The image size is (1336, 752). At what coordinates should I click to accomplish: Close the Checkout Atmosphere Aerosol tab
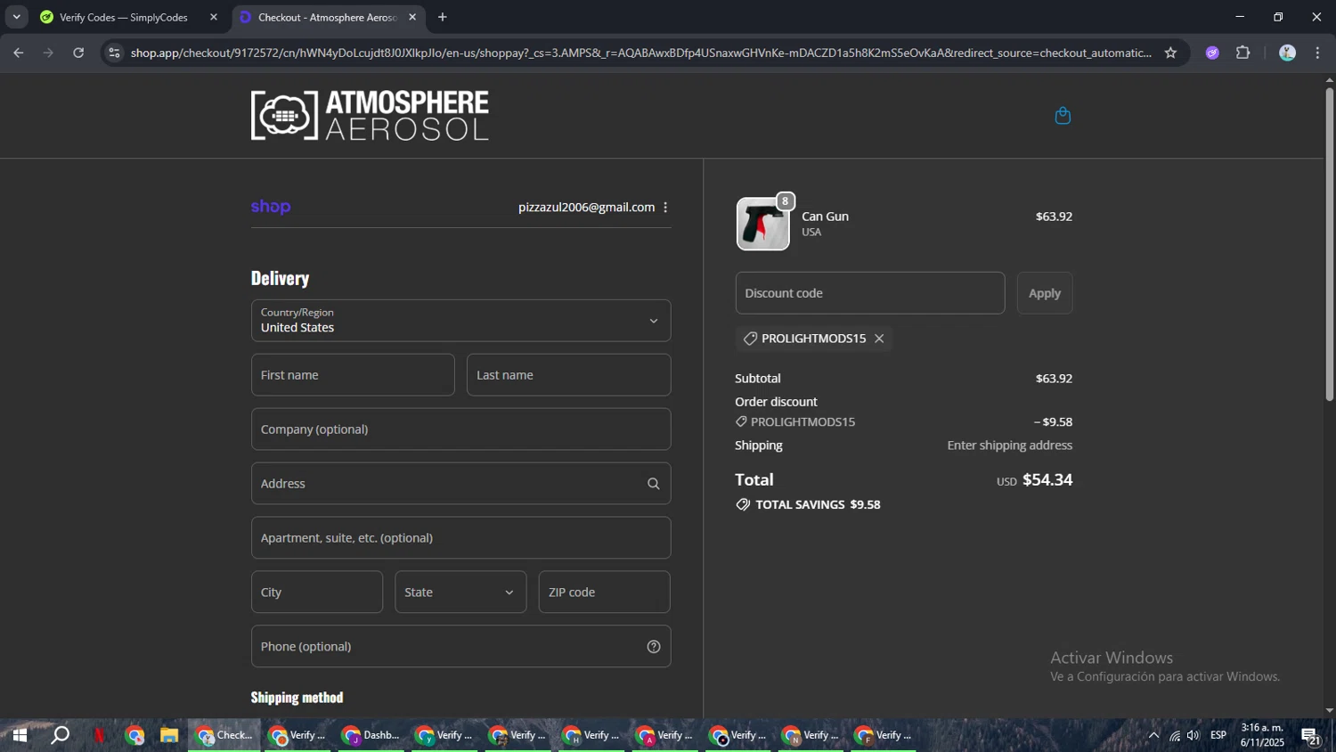coord(412,17)
